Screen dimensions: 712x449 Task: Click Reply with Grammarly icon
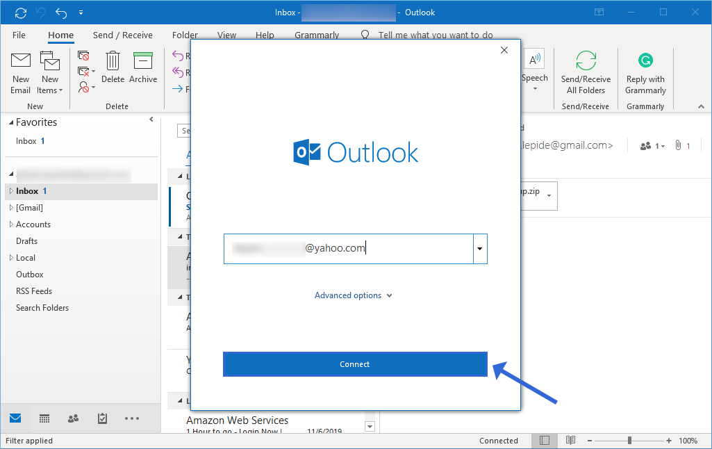(x=645, y=60)
